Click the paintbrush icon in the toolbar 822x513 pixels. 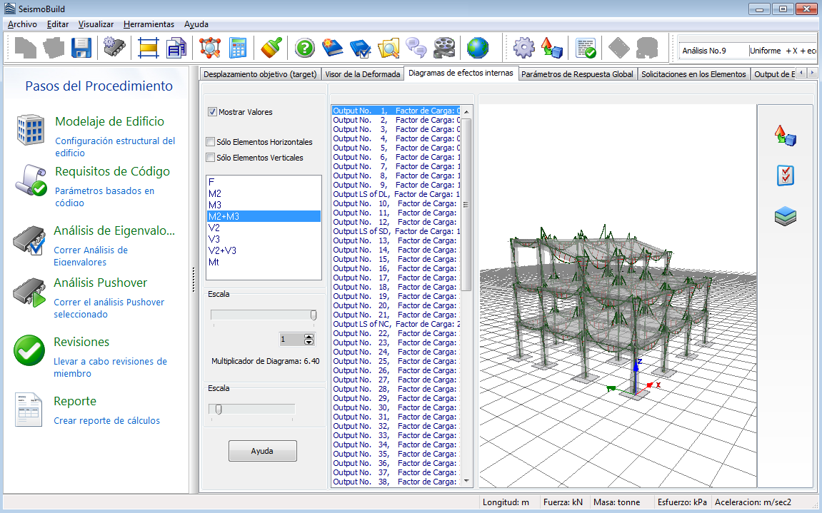click(x=271, y=48)
